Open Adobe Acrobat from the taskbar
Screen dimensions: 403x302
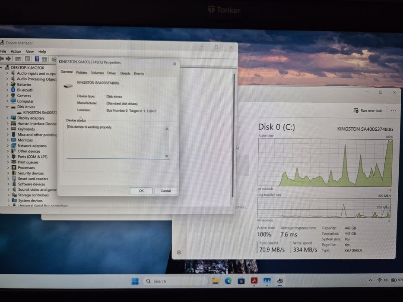pos(254,281)
